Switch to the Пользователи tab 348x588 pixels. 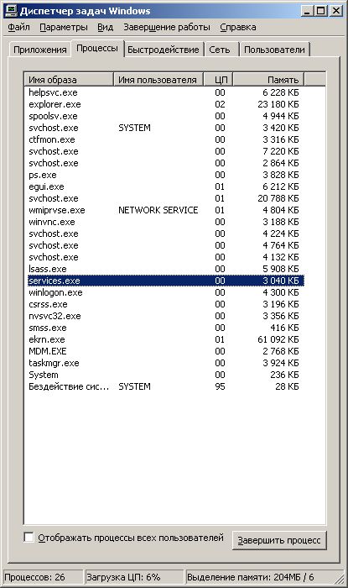pos(274,50)
